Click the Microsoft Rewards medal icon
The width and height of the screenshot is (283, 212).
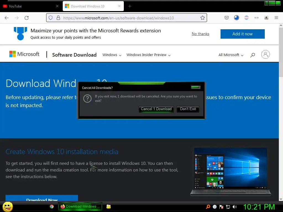[x=20, y=33]
